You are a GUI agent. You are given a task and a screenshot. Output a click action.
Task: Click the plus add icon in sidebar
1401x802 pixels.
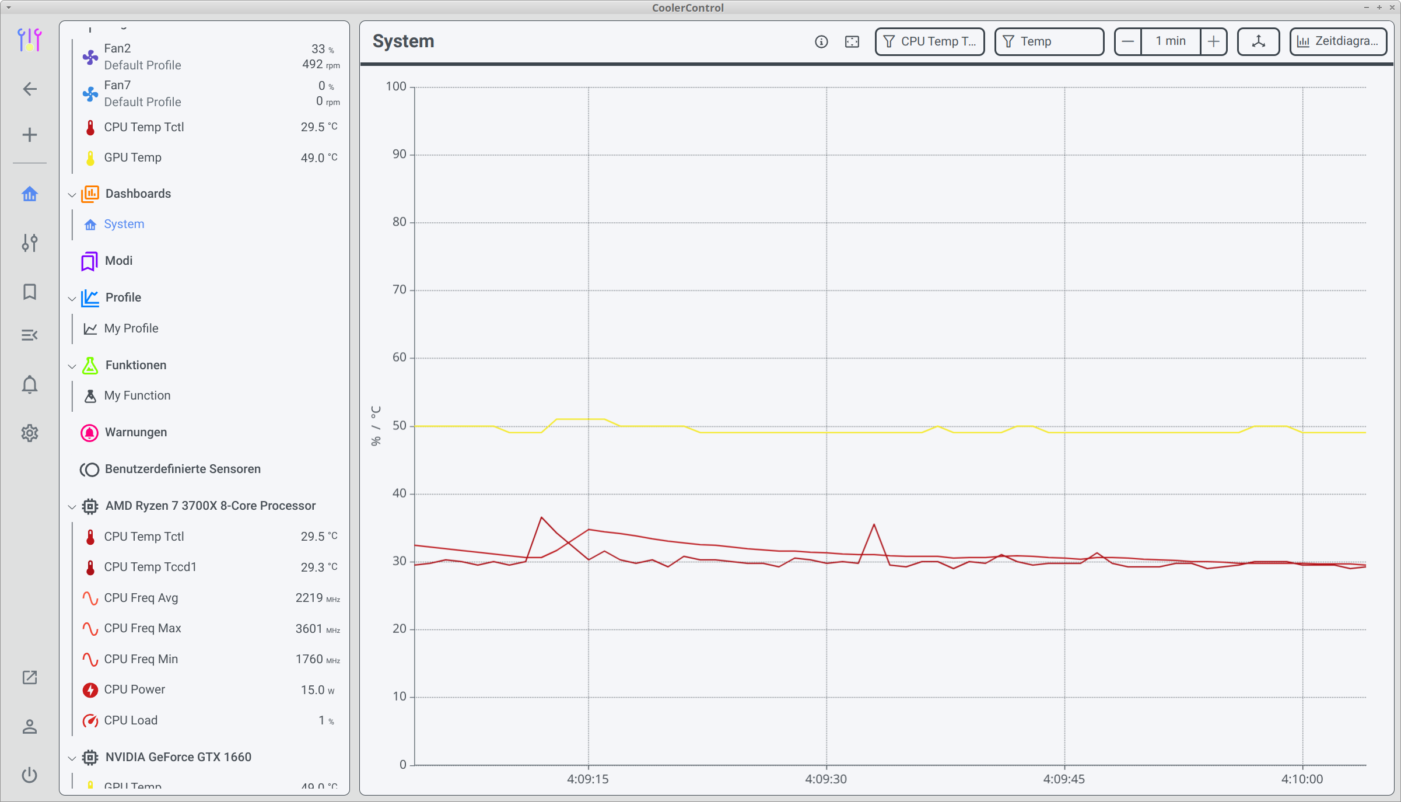click(x=30, y=135)
